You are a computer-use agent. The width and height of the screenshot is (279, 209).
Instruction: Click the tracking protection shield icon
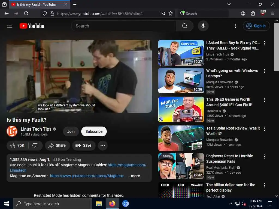[45, 14]
